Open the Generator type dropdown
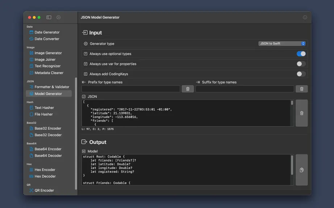The image size is (334, 208). 282,43
